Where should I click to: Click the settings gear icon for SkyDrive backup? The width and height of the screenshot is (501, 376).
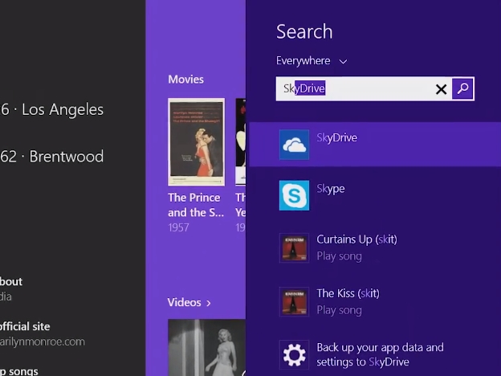coord(294,355)
